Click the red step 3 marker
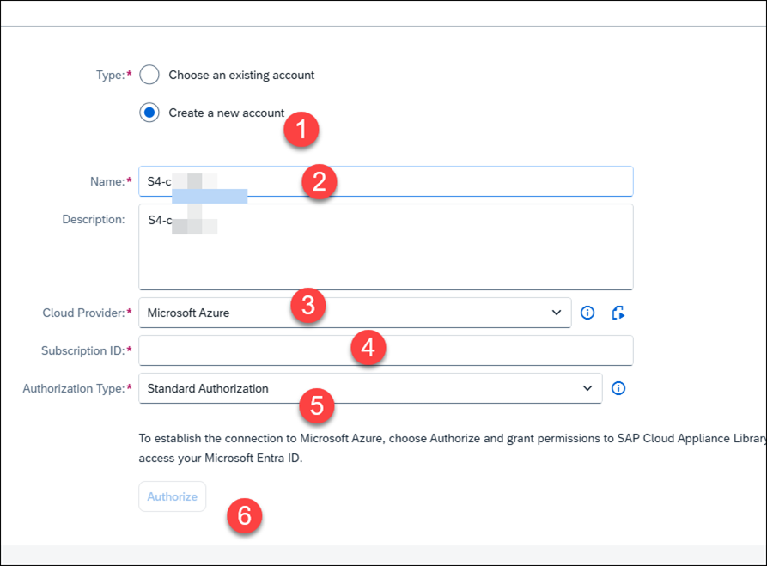This screenshot has width=767, height=566. 308,307
